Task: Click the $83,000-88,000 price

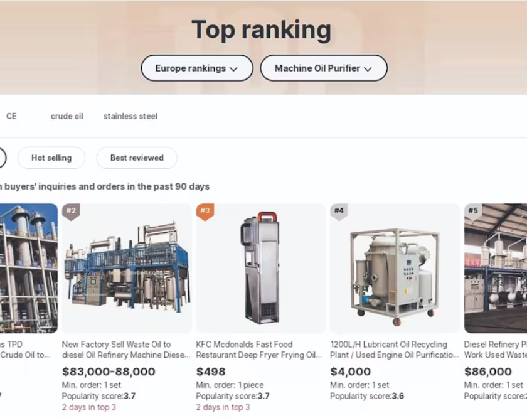Action: [109, 372]
